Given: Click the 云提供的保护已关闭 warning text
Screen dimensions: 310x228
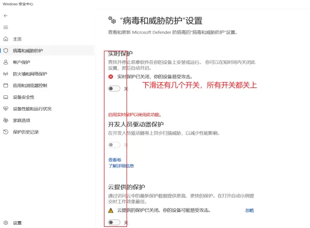Looking at the screenshot, I should [x=164, y=210].
